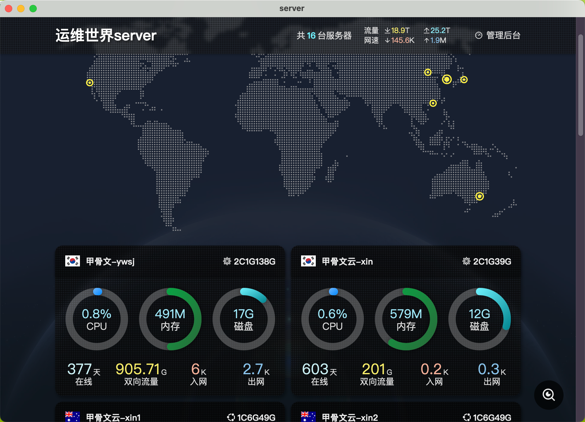Click the South Korea flag on 甲骨文-ywsj card
This screenshot has width=585, height=422.
click(73, 261)
